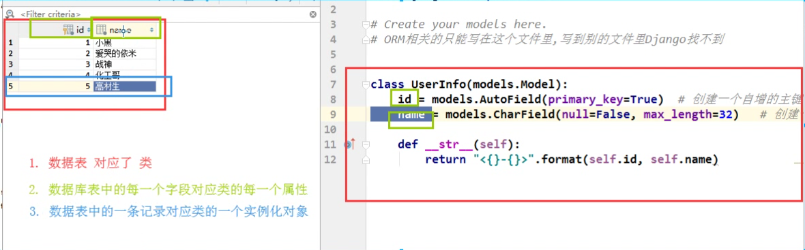Collapse the __str__ method fold marker at line 11
Image resolution: width=805 pixels, height=250 pixels.
(x=366, y=145)
